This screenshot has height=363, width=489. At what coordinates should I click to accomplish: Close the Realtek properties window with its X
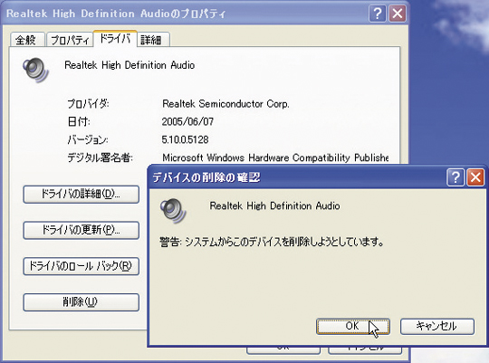pos(397,14)
